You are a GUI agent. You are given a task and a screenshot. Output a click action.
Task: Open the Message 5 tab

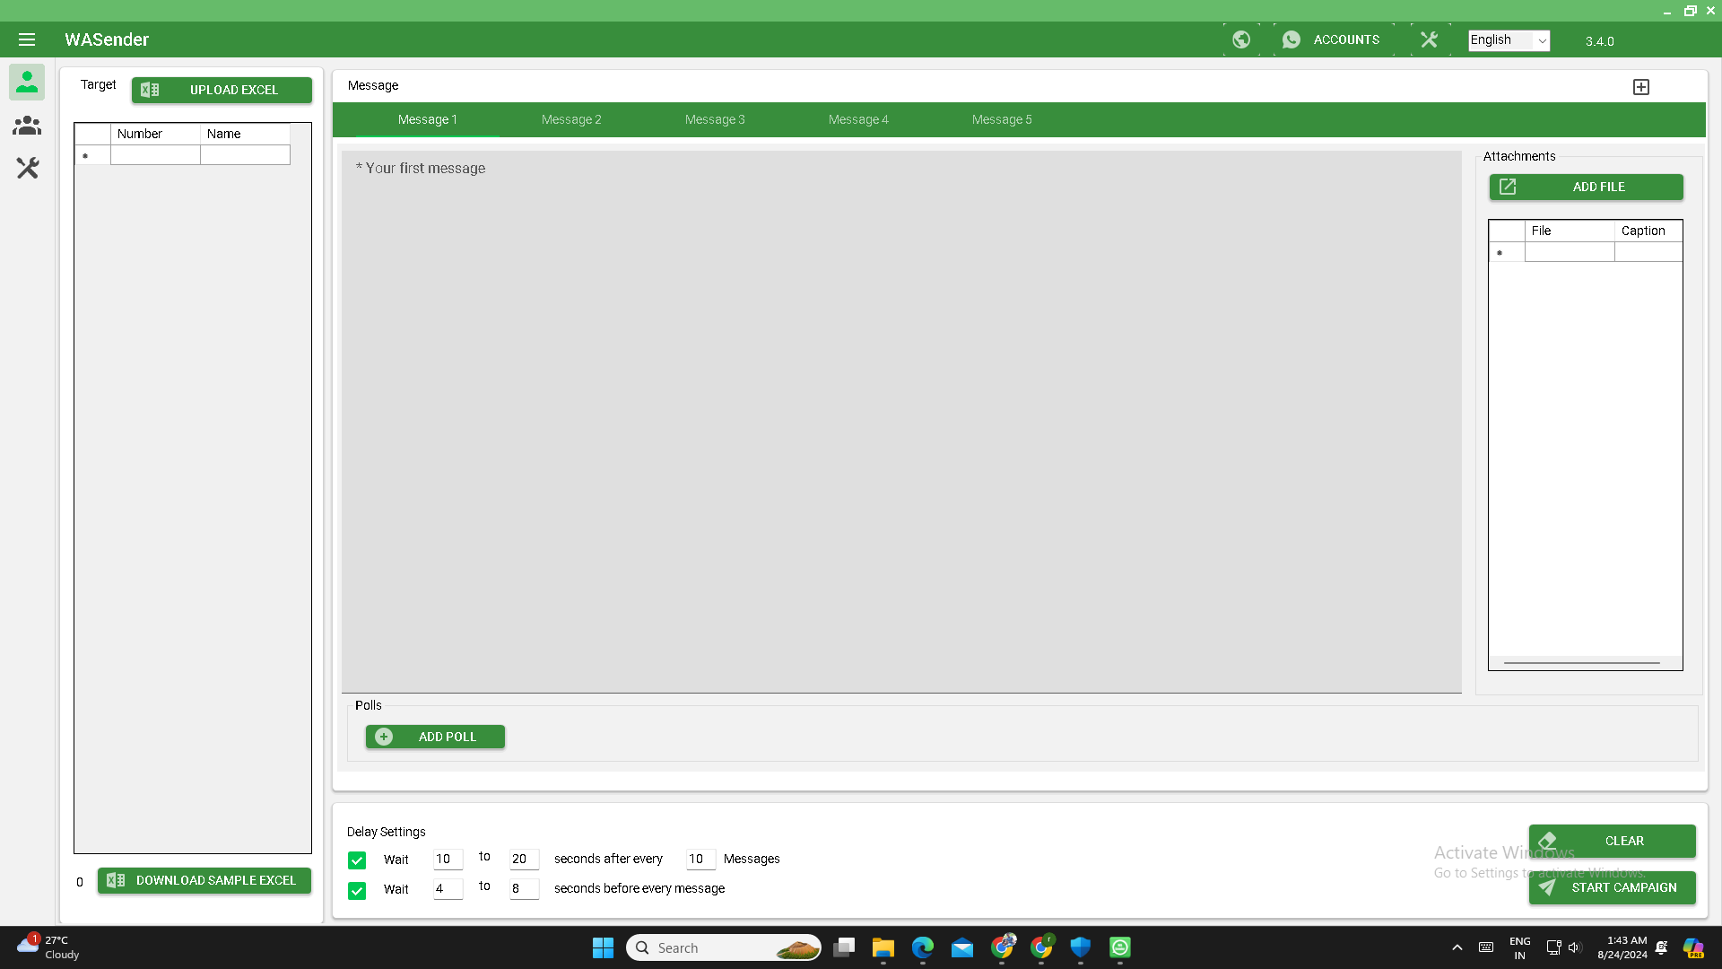click(x=1002, y=119)
